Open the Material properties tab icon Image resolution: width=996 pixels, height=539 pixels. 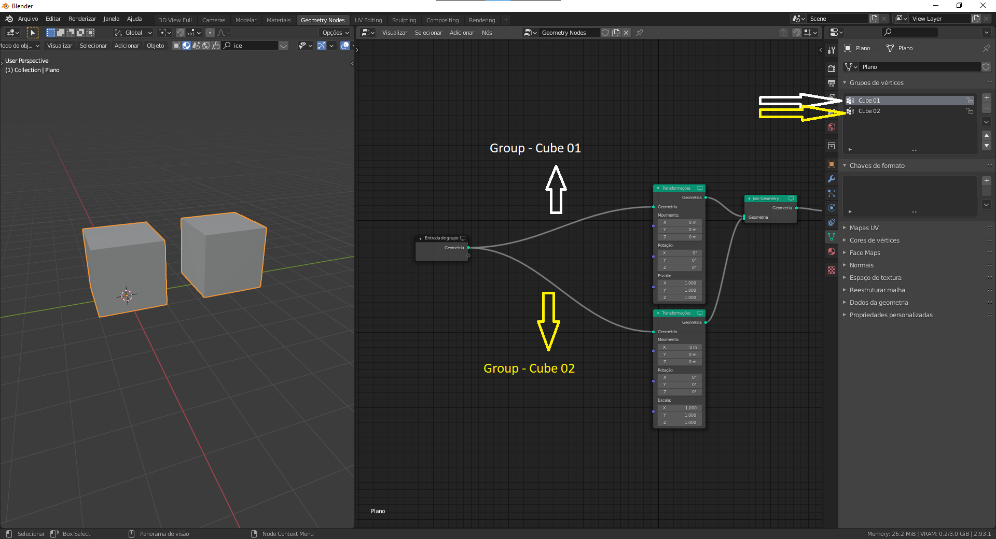coord(832,251)
